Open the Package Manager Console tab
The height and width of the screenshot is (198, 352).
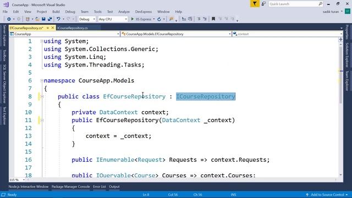(x=71, y=187)
